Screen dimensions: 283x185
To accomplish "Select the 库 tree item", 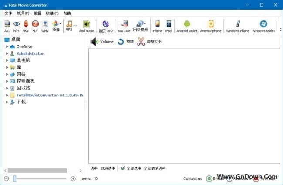I will point(16,67).
